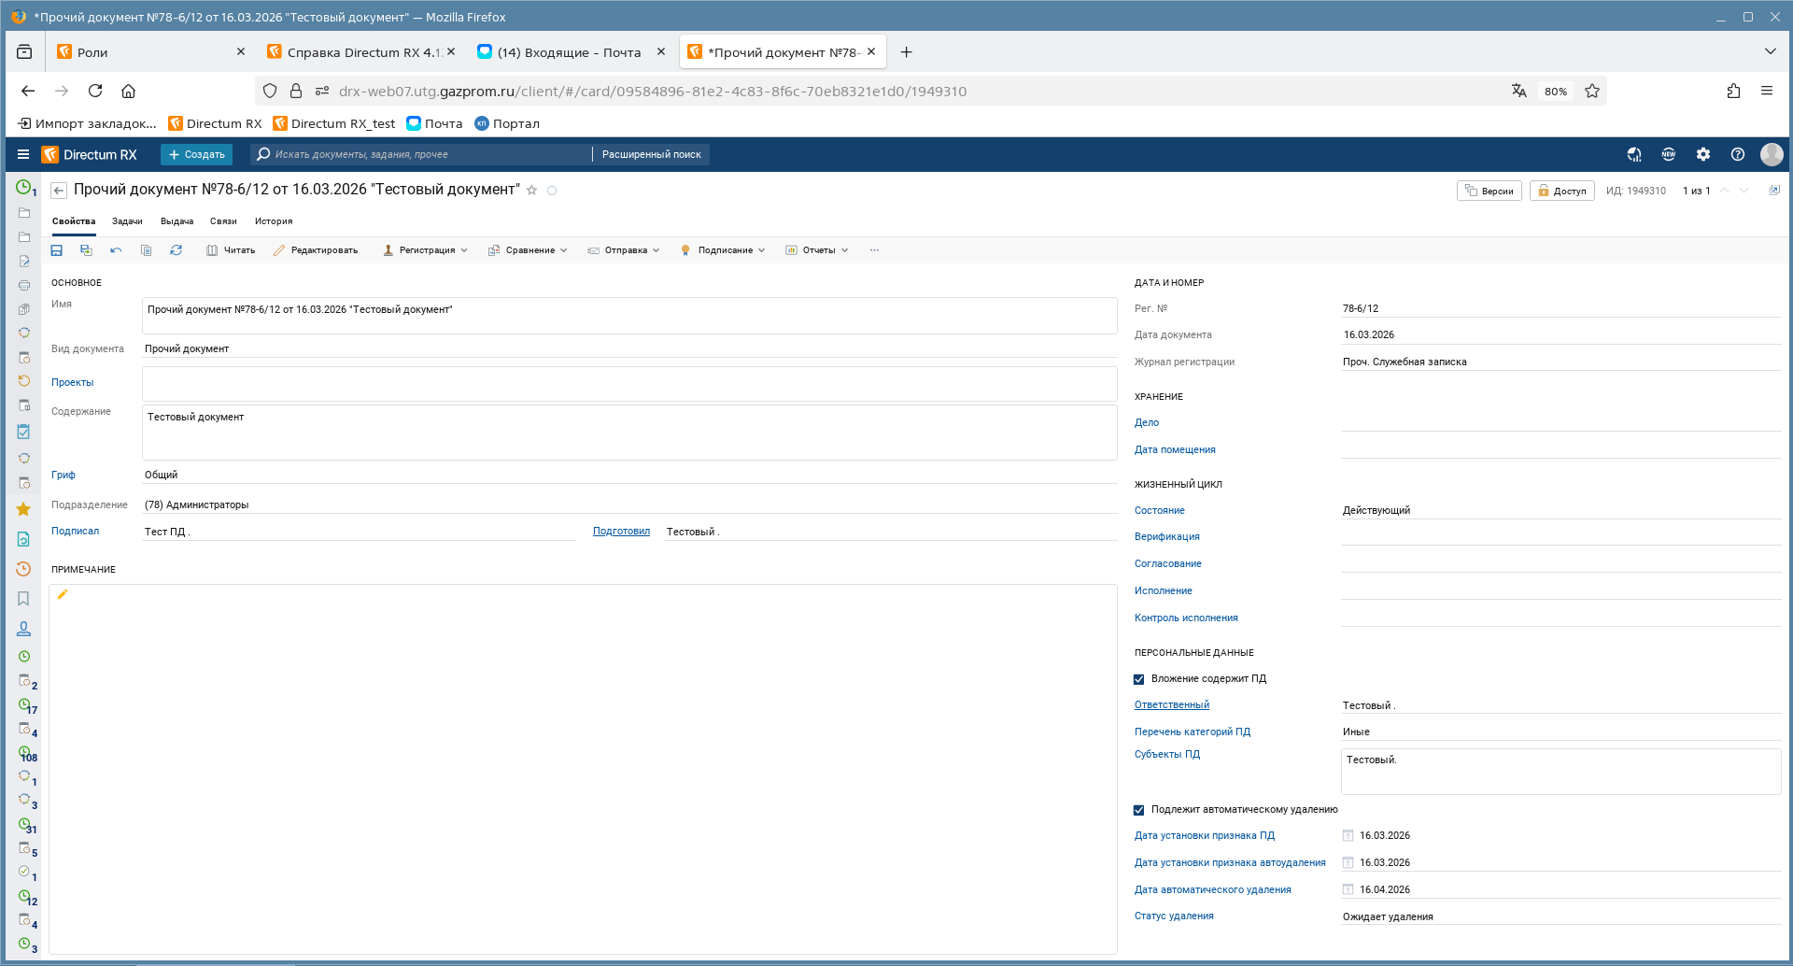Uncheck "Вложение содержит ПД" checkbox
Screen dimensions: 1793x966
[1139, 679]
